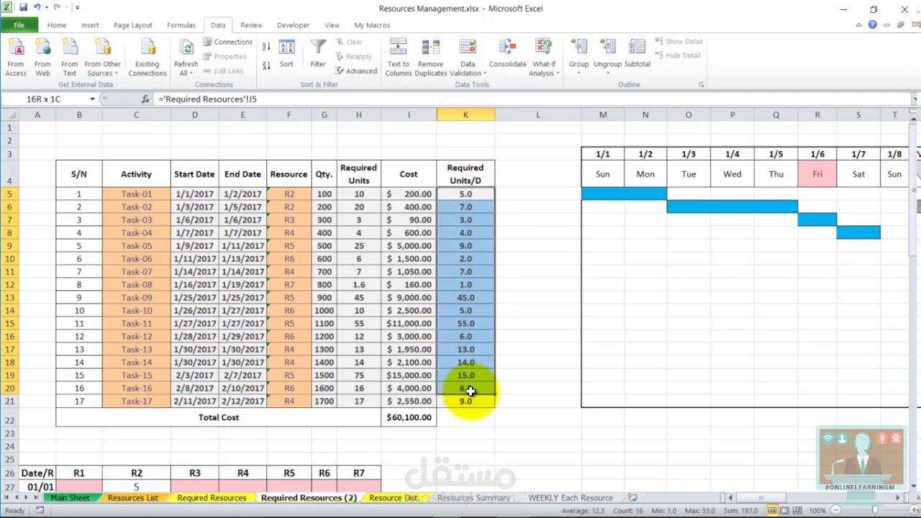The width and height of the screenshot is (921, 518).
Task: Switch to Page Break Preview in status bar
Action: pyautogui.click(x=798, y=510)
